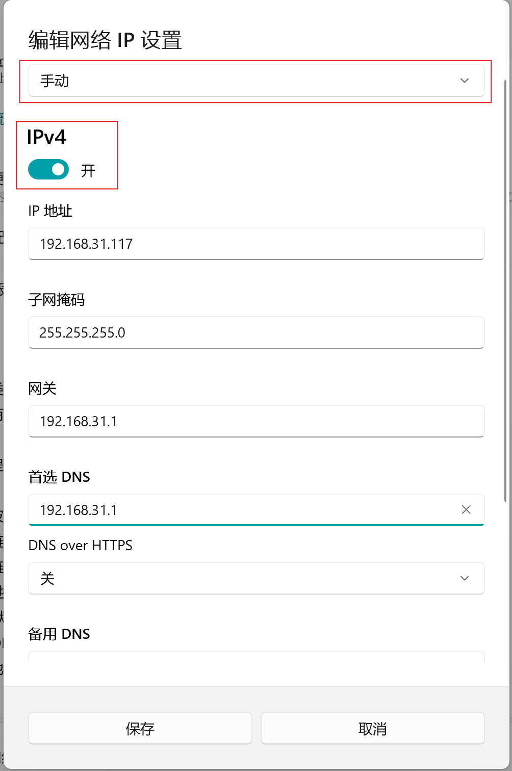Click the 备用 DNS label
This screenshot has height=771, width=512.
[59, 634]
